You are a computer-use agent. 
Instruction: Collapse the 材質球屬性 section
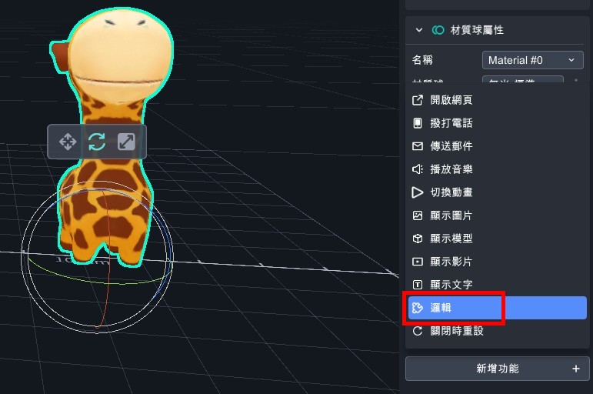pyautogui.click(x=419, y=30)
